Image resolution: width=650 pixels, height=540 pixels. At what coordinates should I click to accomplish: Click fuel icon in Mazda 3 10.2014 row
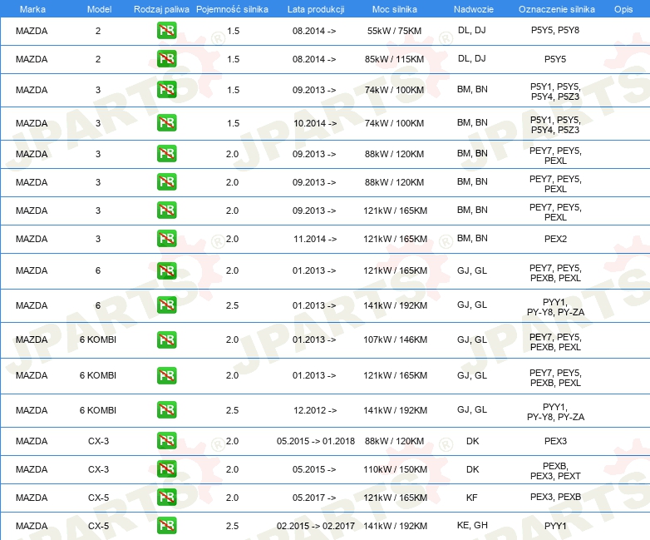[166, 123]
